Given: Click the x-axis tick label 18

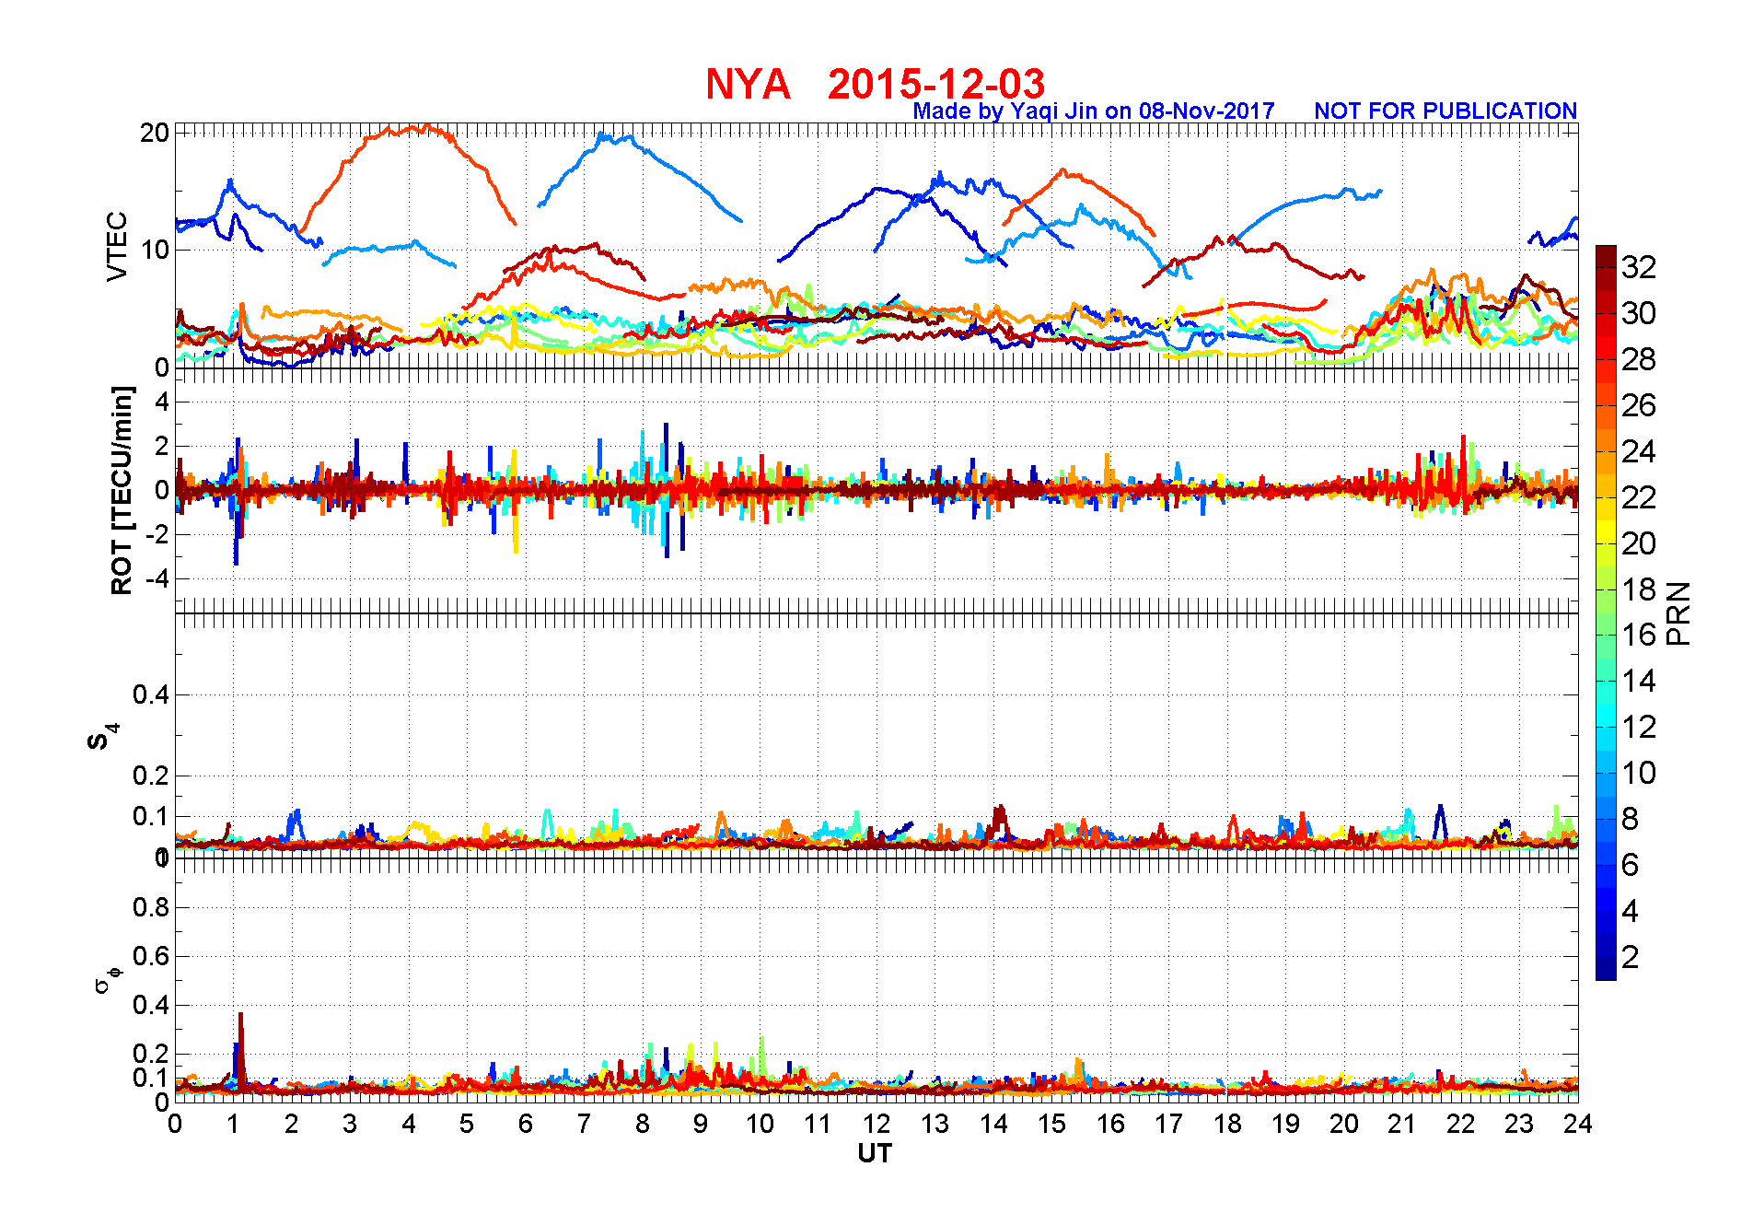Looking at the screenshot, I should tap(1227, 1124).
